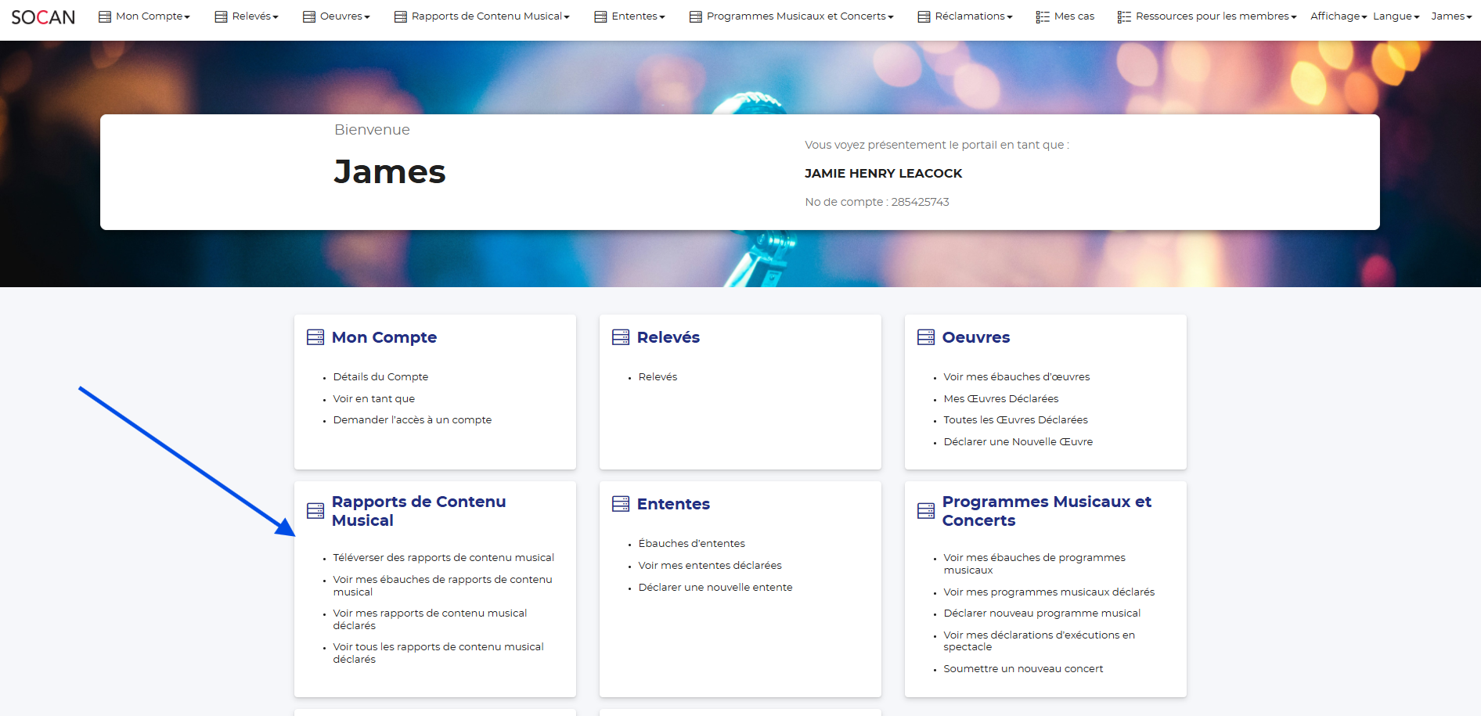1481x716 pixels.
Task: Open Déclarer une nouvelle entente link
Action: (715, 588)
